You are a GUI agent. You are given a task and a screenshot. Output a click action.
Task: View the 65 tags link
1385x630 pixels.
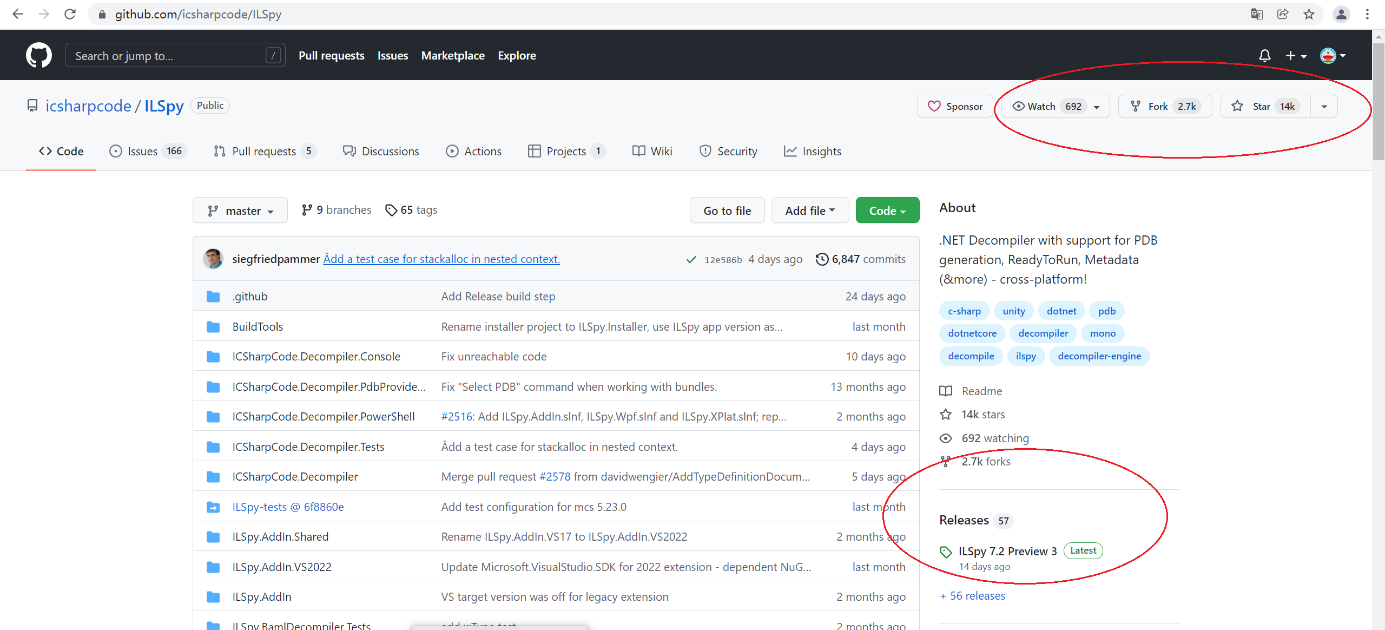click(x=411, y=210)
